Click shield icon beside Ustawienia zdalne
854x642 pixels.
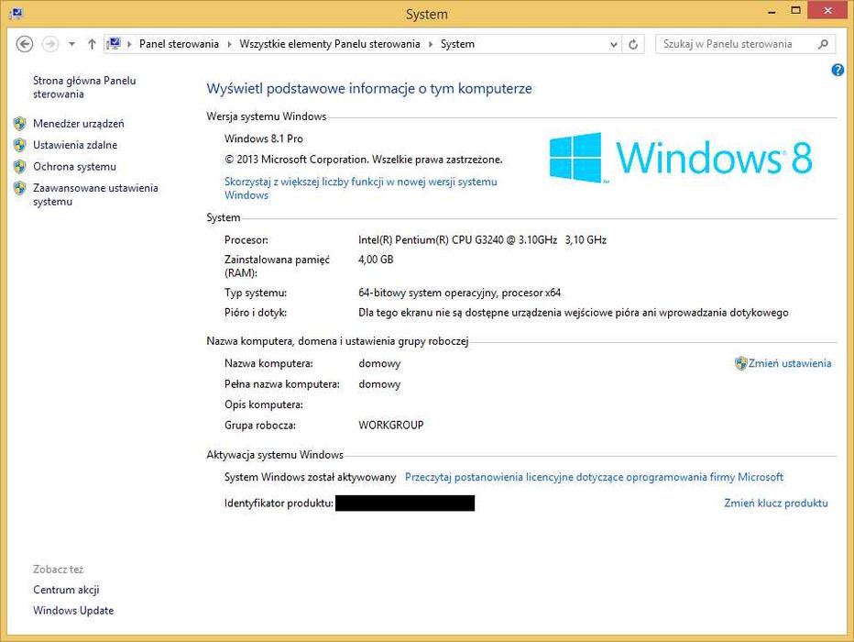pos(20,145)
